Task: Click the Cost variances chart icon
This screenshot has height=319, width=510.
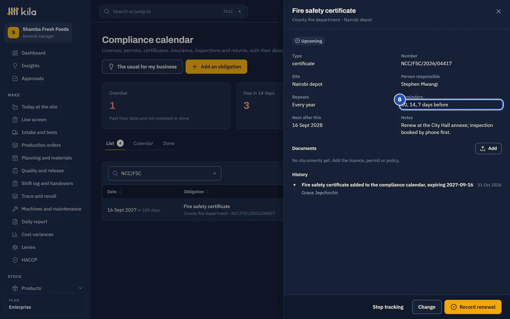Action: [x=15, y=235]
